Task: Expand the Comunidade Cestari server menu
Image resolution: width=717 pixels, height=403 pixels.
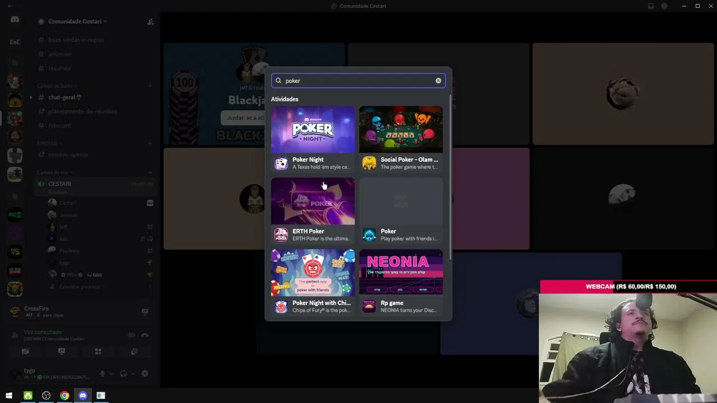Action: (77, 21)
